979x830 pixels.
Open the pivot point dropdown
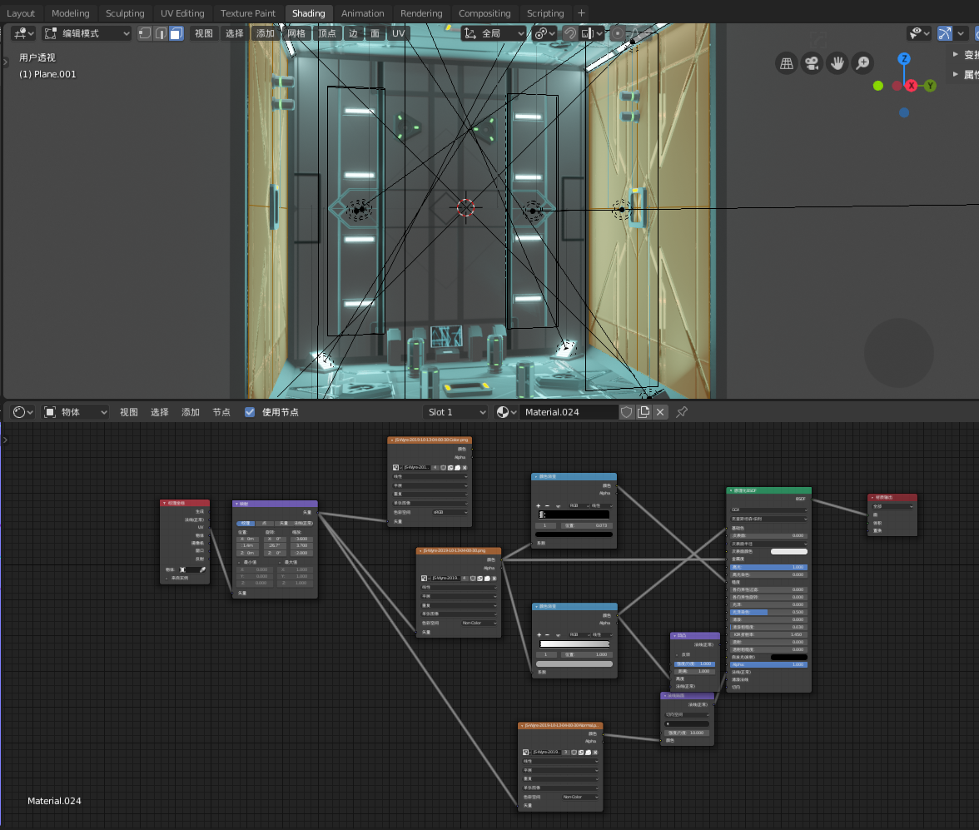pos(545,34)
